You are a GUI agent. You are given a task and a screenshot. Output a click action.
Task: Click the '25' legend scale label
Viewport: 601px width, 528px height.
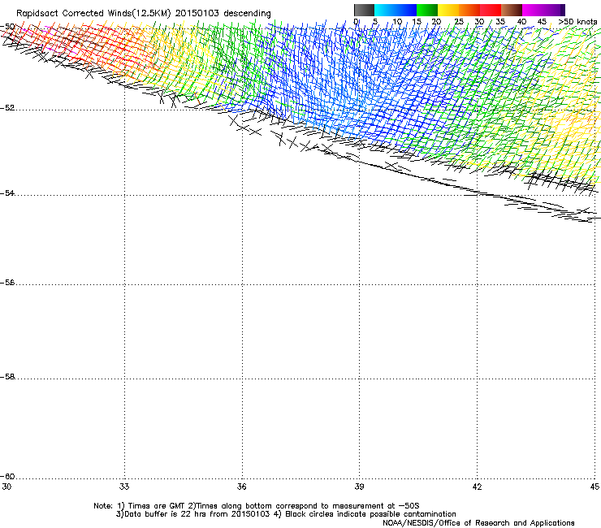point(459,22)
